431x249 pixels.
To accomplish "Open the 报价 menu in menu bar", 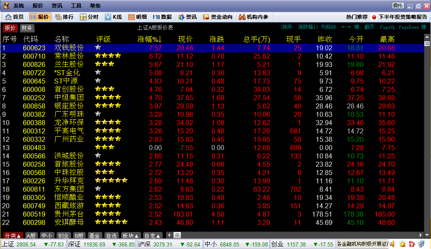I will coord(38,5).
